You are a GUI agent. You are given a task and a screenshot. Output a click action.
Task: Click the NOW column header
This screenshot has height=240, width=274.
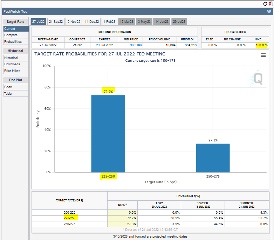123,205
